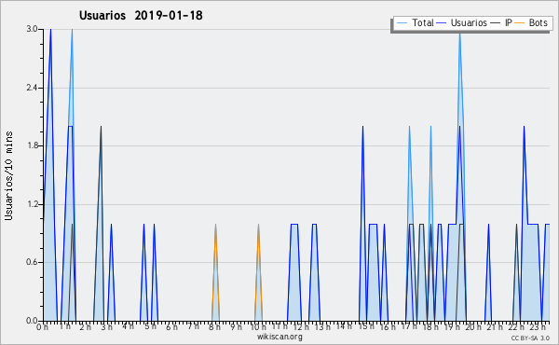This screenshot has height=345, width=559.
Task: Click the Usuarios/10 mins axis title
Action: click(x=8, y=175)
